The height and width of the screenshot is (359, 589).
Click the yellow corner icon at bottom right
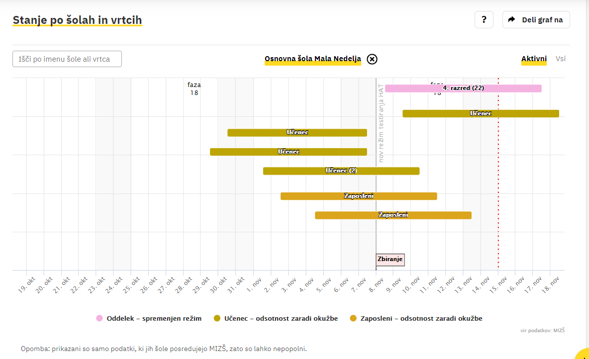click(x=583, y=354)
